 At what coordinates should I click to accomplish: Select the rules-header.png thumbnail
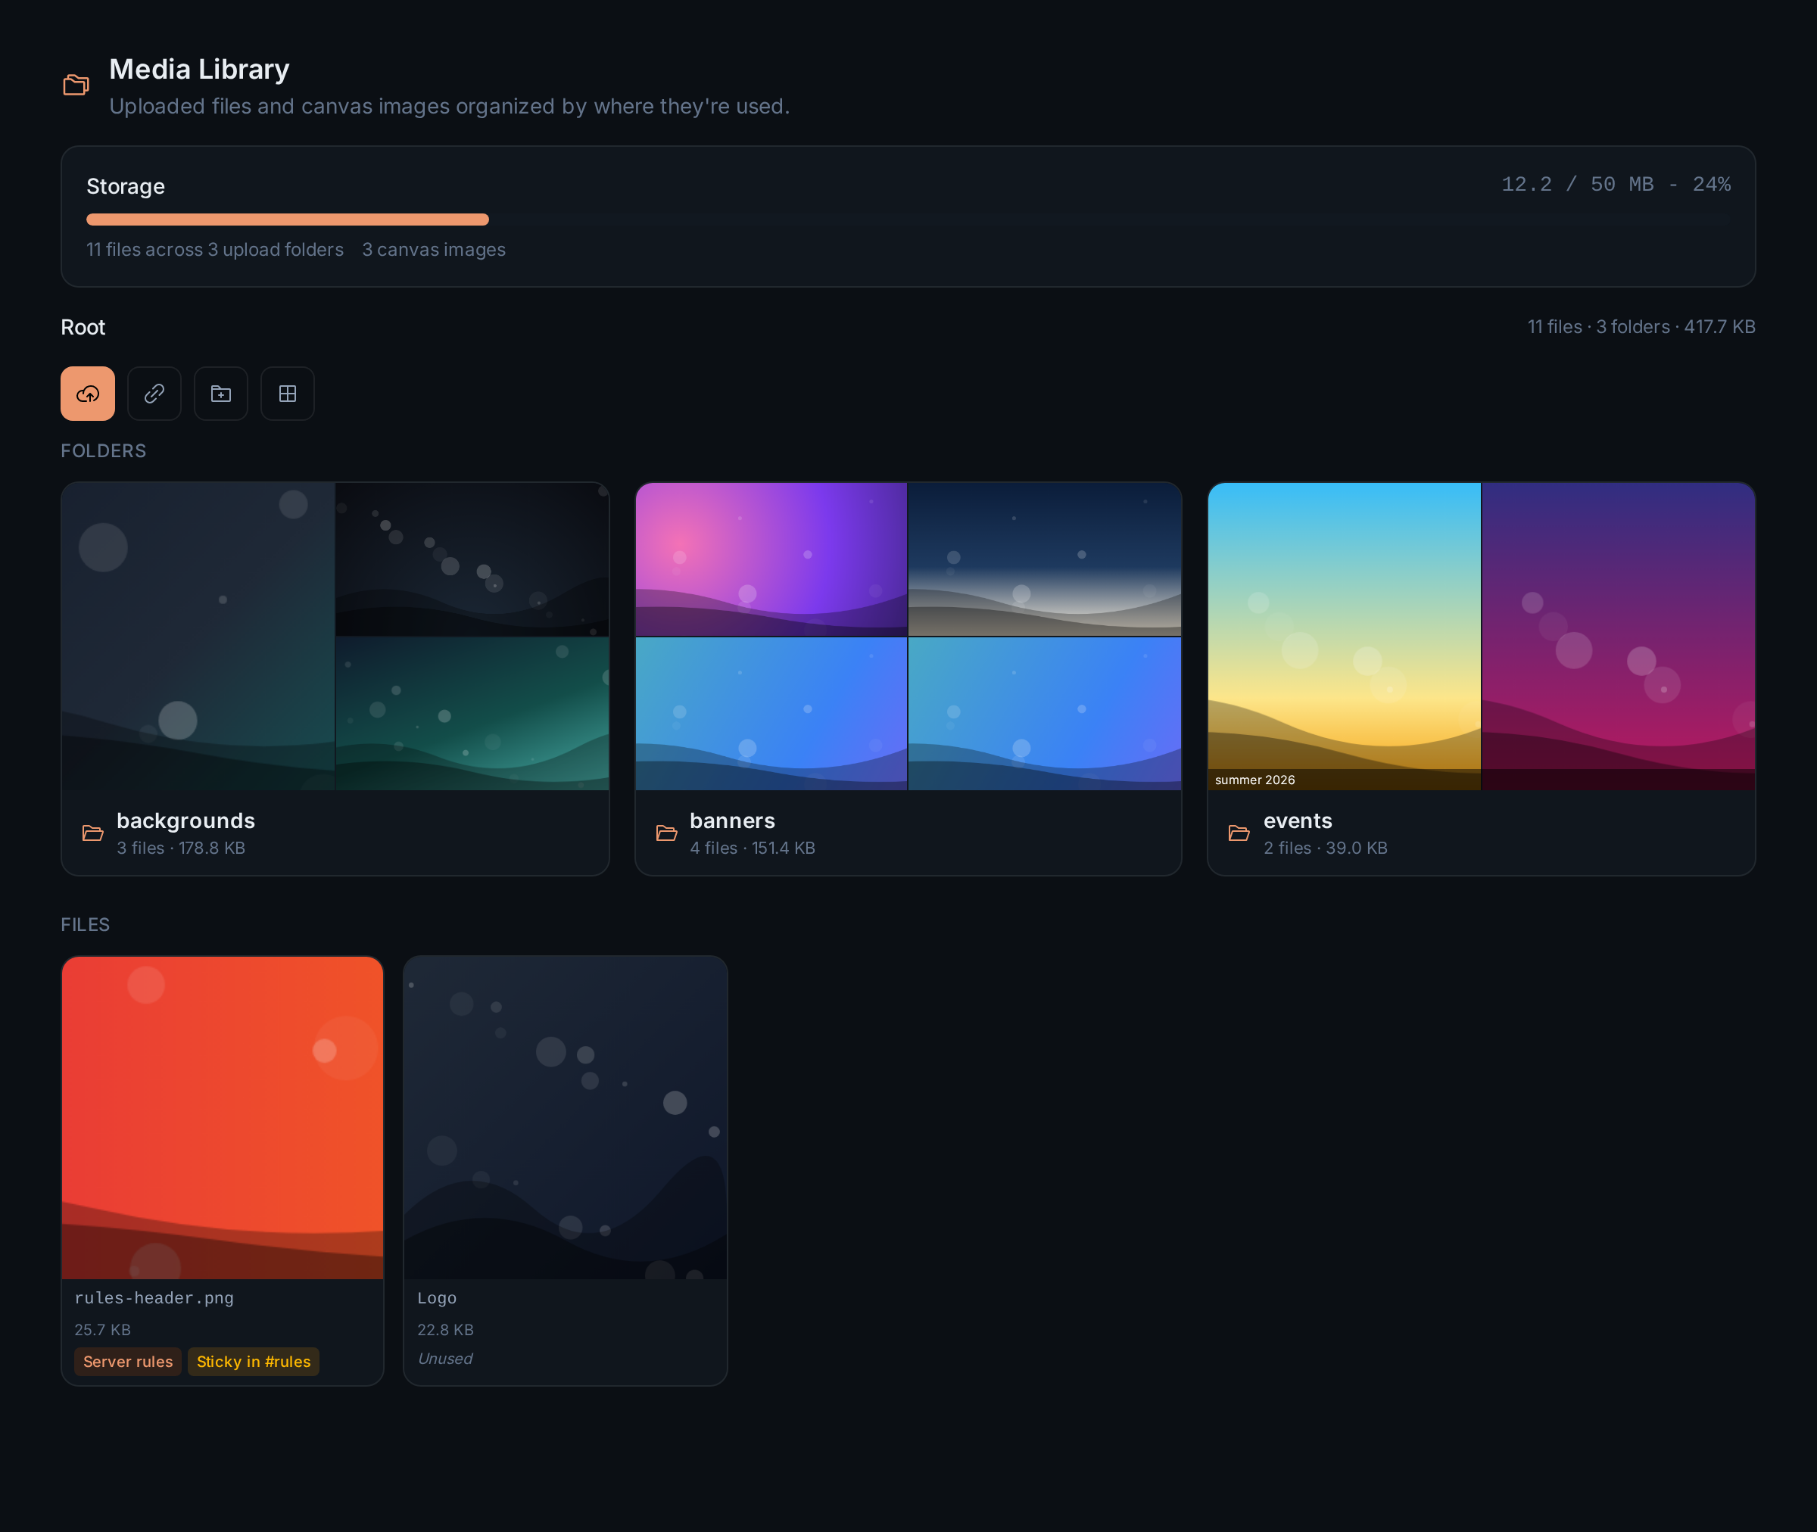pos(223,1118)
